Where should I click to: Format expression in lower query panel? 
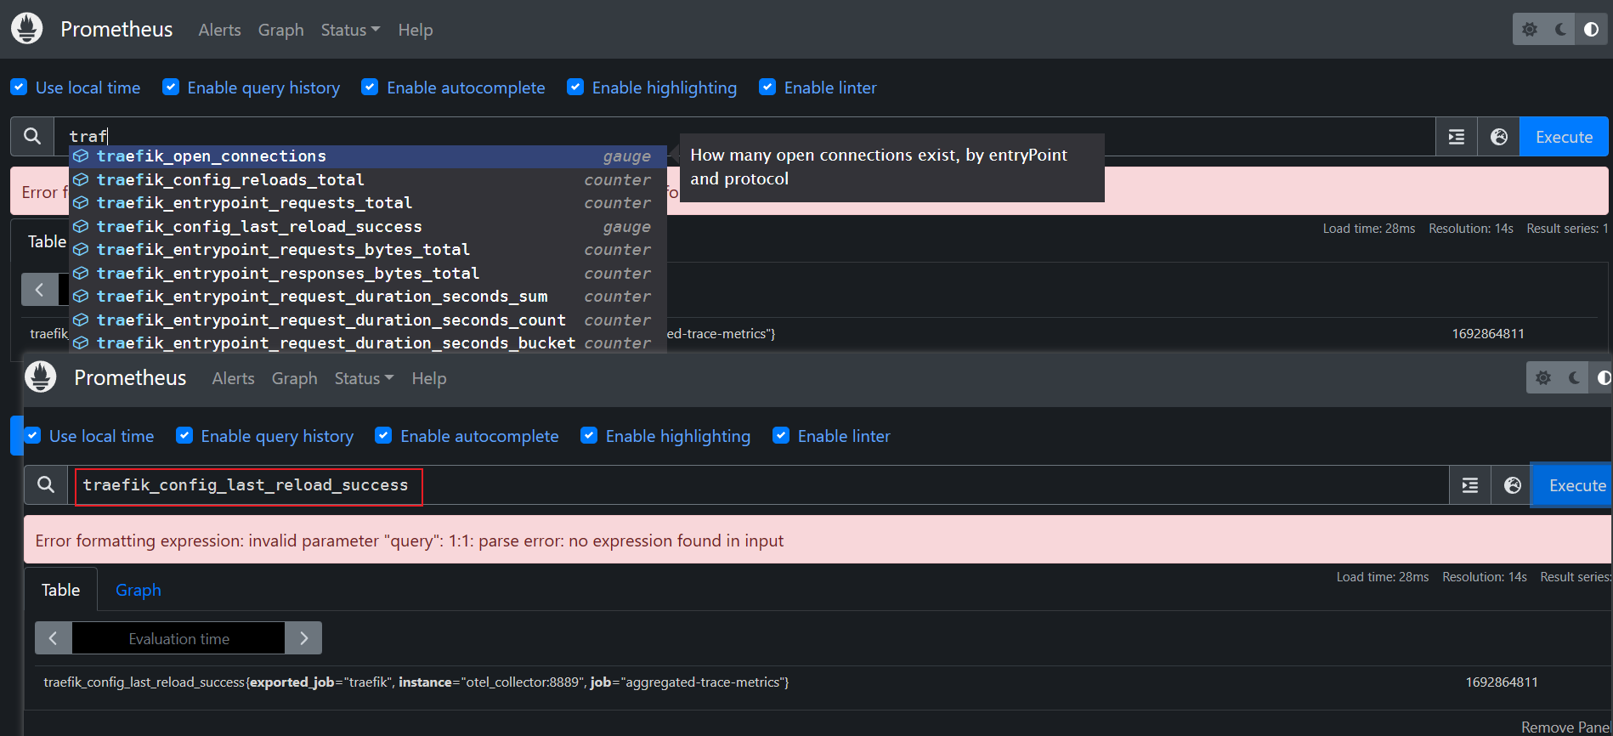1470,485
